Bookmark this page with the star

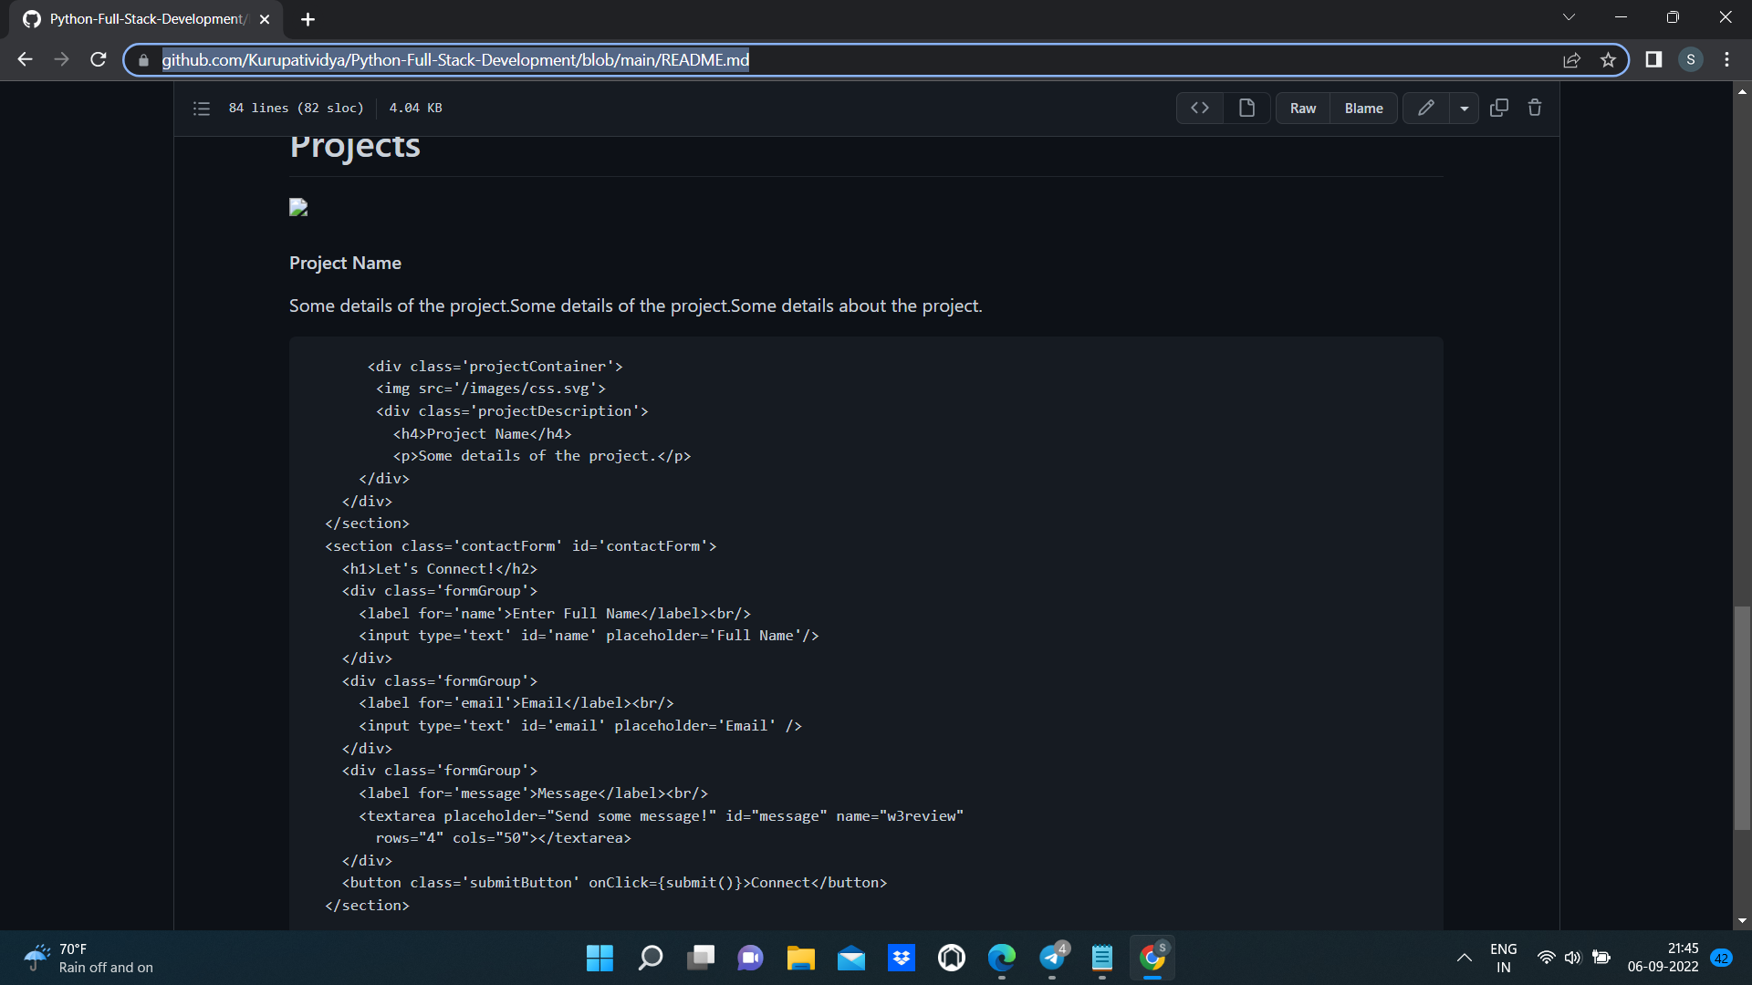(1609, 59)
